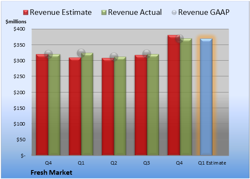This screenshot has height=179, width=250.
Task: Click the $250 axis value
Action: point(19,76)
